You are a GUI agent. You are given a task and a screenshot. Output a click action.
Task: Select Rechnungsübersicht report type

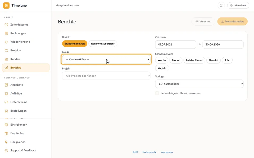(x=103, y=44)
